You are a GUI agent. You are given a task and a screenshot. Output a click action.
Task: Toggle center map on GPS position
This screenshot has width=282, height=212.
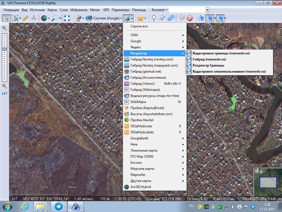(x=220, y=18)
